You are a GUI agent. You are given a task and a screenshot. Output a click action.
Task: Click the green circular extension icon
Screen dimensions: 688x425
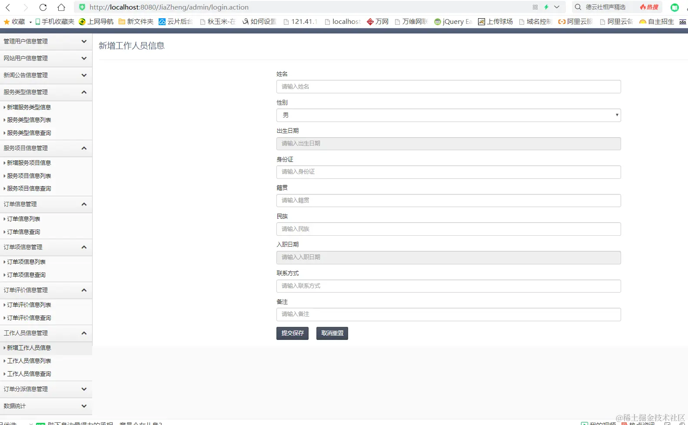pos(675,7)
